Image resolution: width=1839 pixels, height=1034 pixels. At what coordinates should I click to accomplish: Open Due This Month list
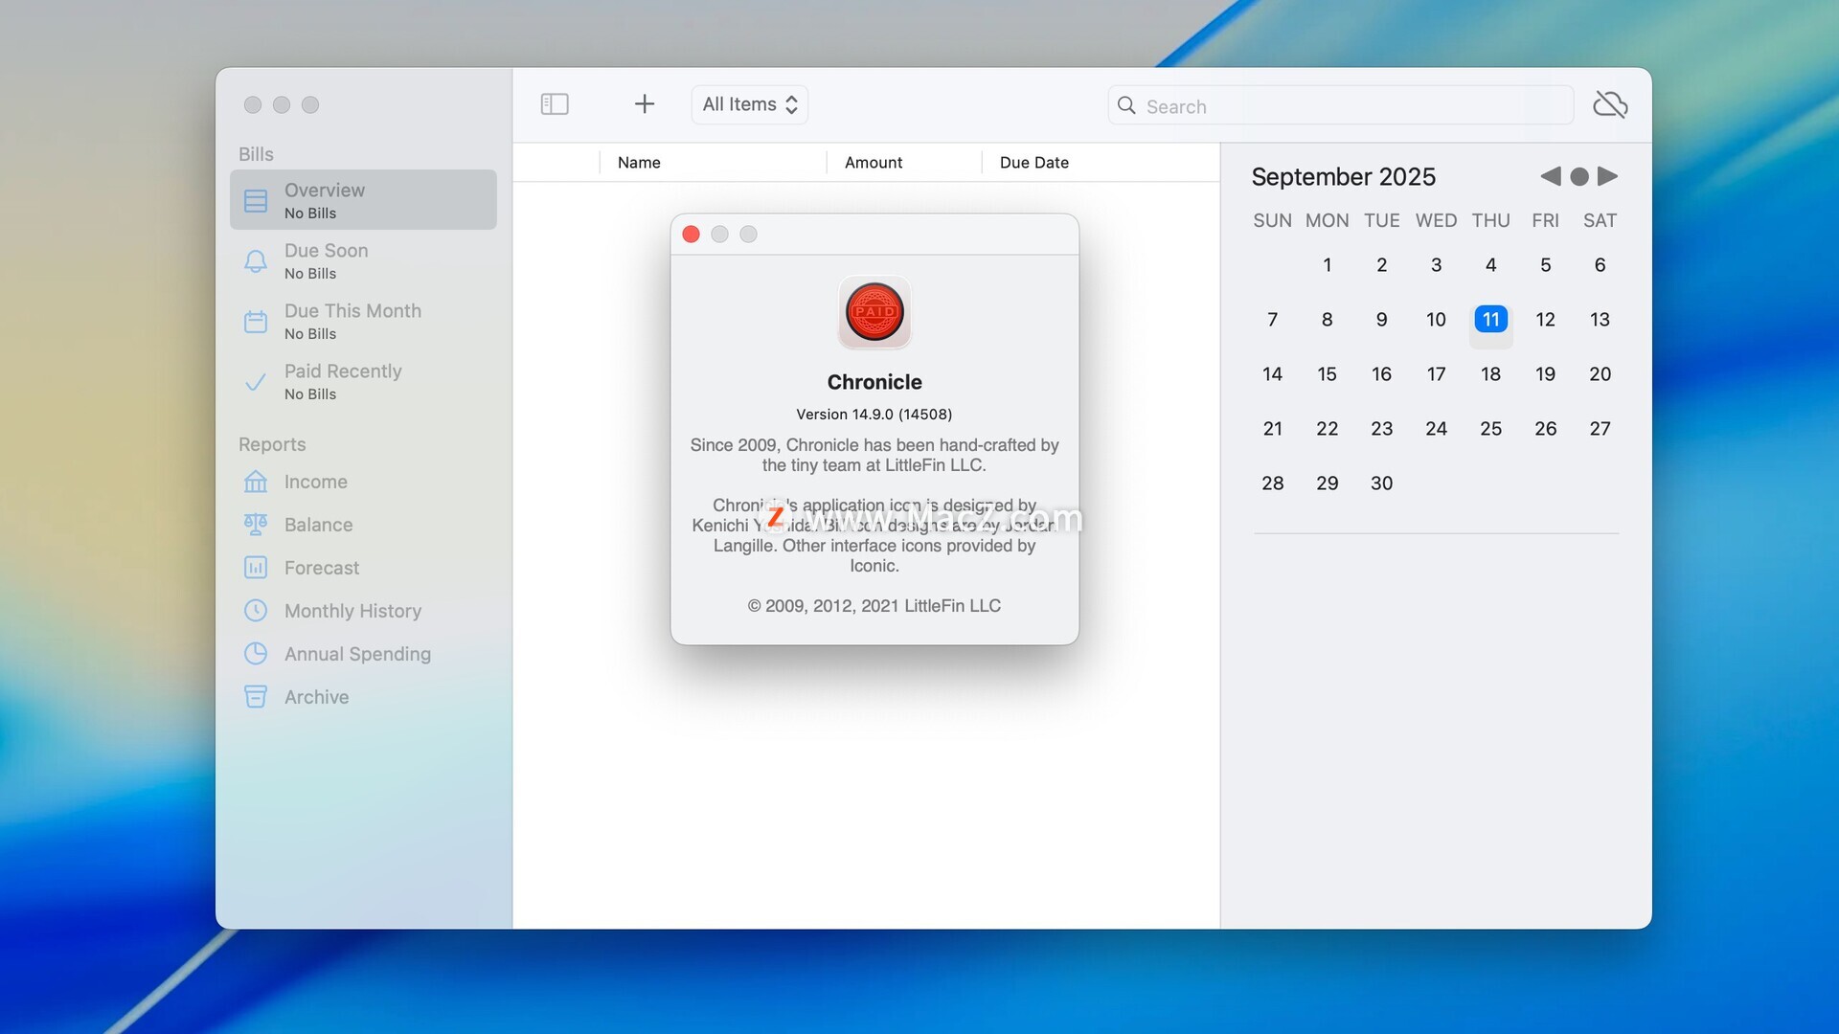[x=363, y=321]
